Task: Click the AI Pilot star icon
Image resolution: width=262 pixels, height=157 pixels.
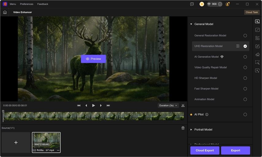Action: tap(191, 114)
